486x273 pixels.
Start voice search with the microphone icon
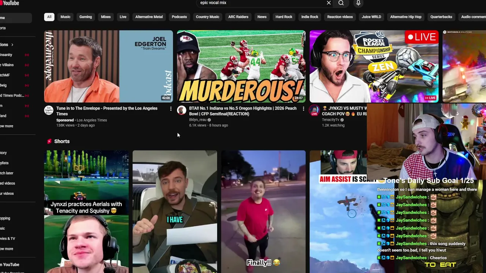click(x=358, y=3)
